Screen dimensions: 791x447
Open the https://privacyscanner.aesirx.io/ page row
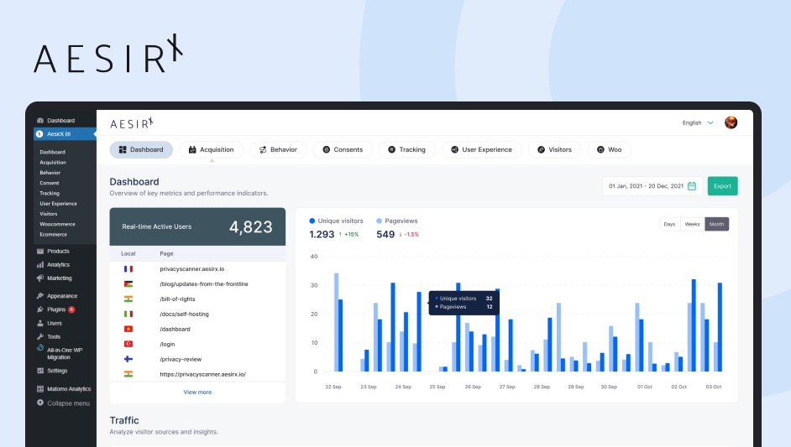click(x=197, y=374)
